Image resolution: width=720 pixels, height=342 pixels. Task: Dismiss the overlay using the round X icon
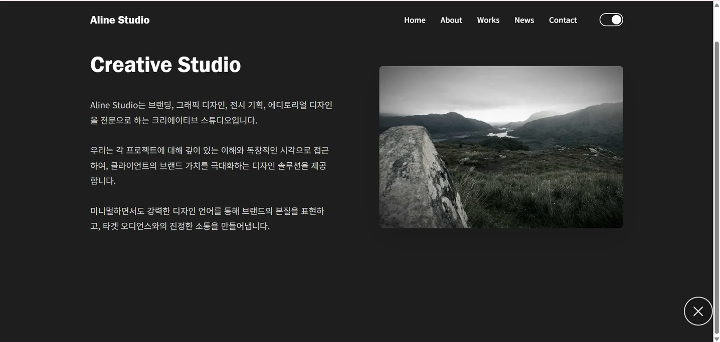698,311
